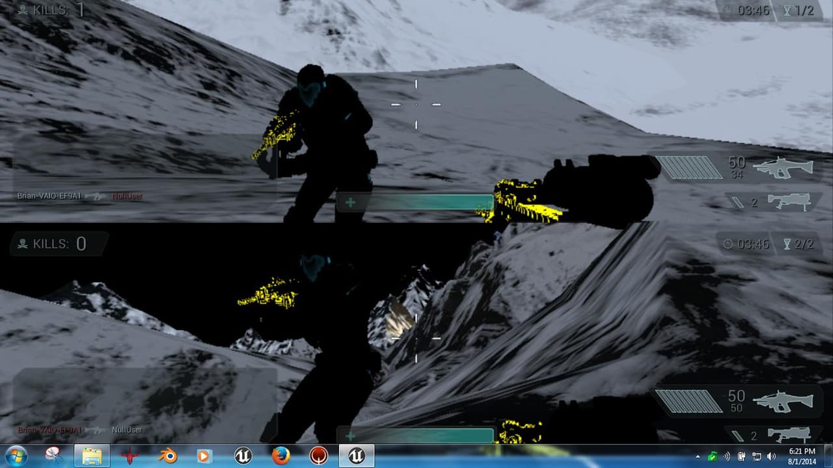Switch to Blender on the taskbar
Screen dimensions: 833x468
point(168,456)
